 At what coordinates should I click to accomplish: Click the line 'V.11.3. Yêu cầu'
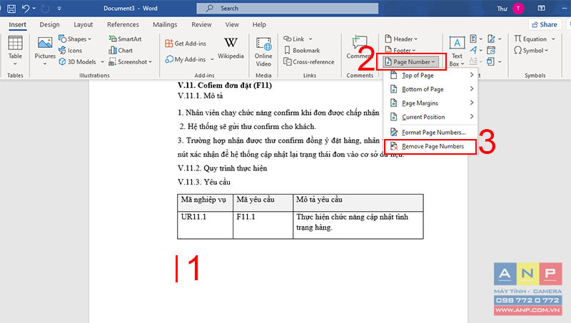[x=204, y=182]
